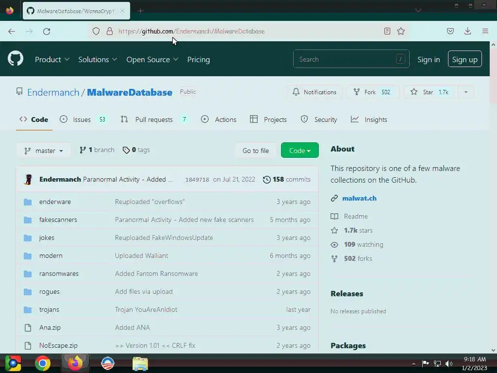Viewport: 497px width, 373px height.
Task: Click the link chain icon beside malwat.ch
Action: click(x=334, y=198)
